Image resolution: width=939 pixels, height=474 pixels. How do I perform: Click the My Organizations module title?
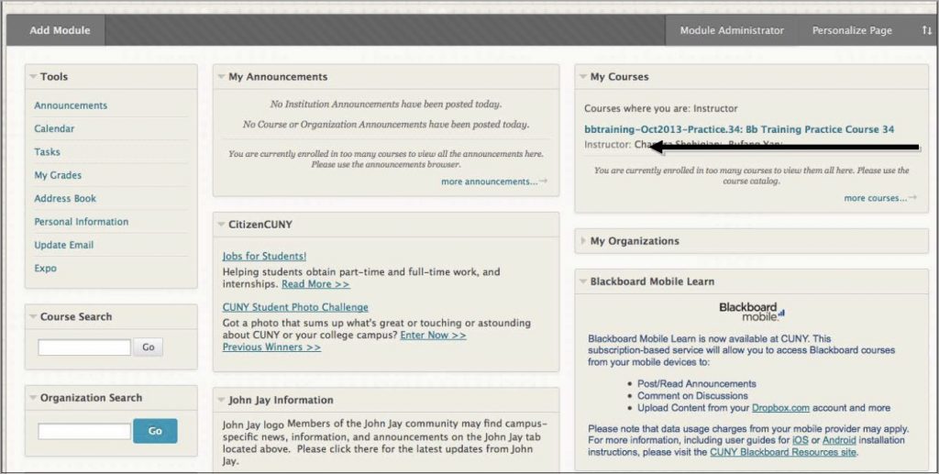(x=635, y=241)
